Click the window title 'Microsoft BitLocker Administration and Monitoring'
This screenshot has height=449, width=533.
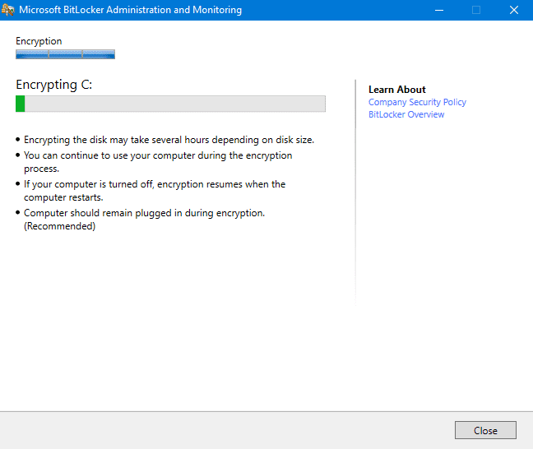coord(131,10)
